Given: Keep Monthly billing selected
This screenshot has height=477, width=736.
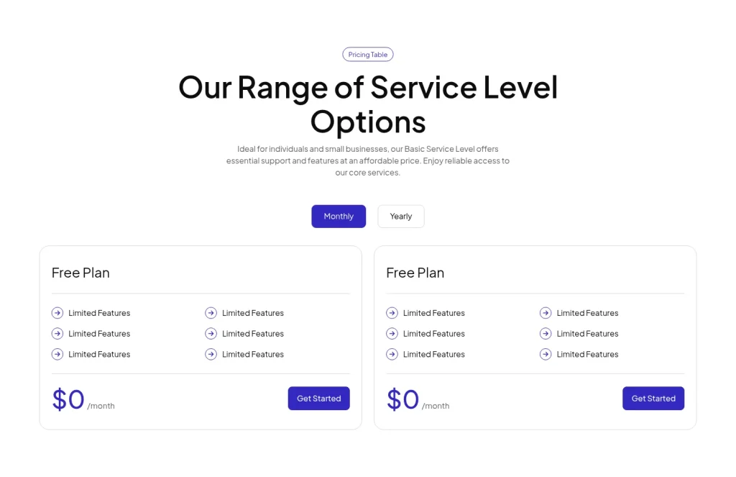Looking at the screenshot, I should (x=339, y=216).
